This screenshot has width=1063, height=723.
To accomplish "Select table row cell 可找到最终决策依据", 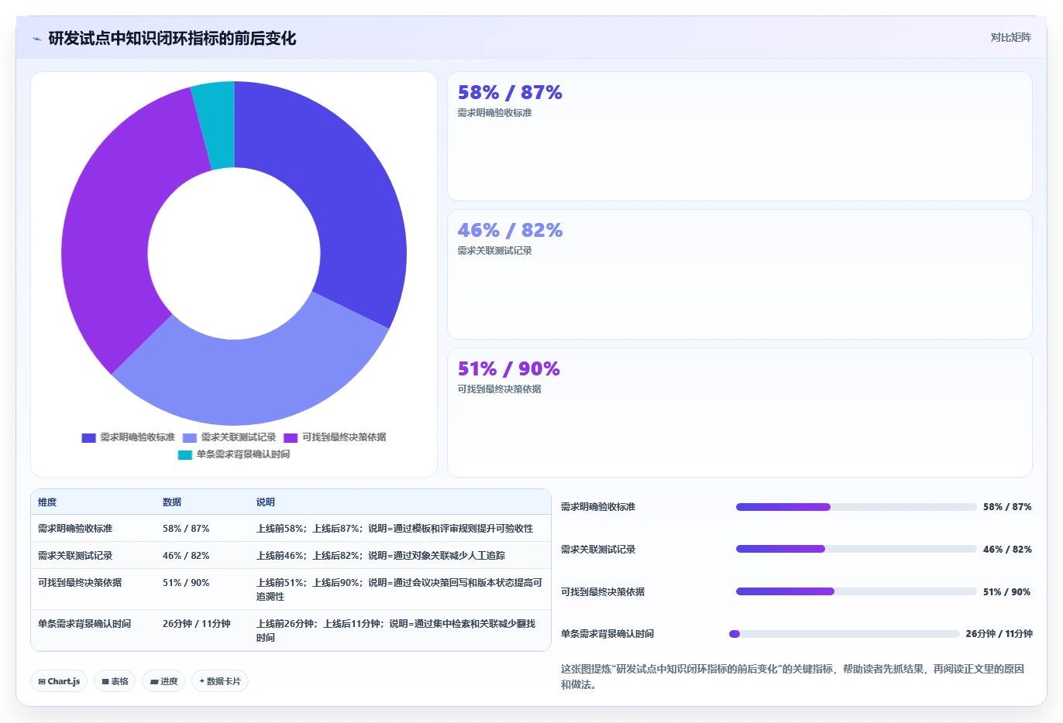I will (x=80, y=583).
